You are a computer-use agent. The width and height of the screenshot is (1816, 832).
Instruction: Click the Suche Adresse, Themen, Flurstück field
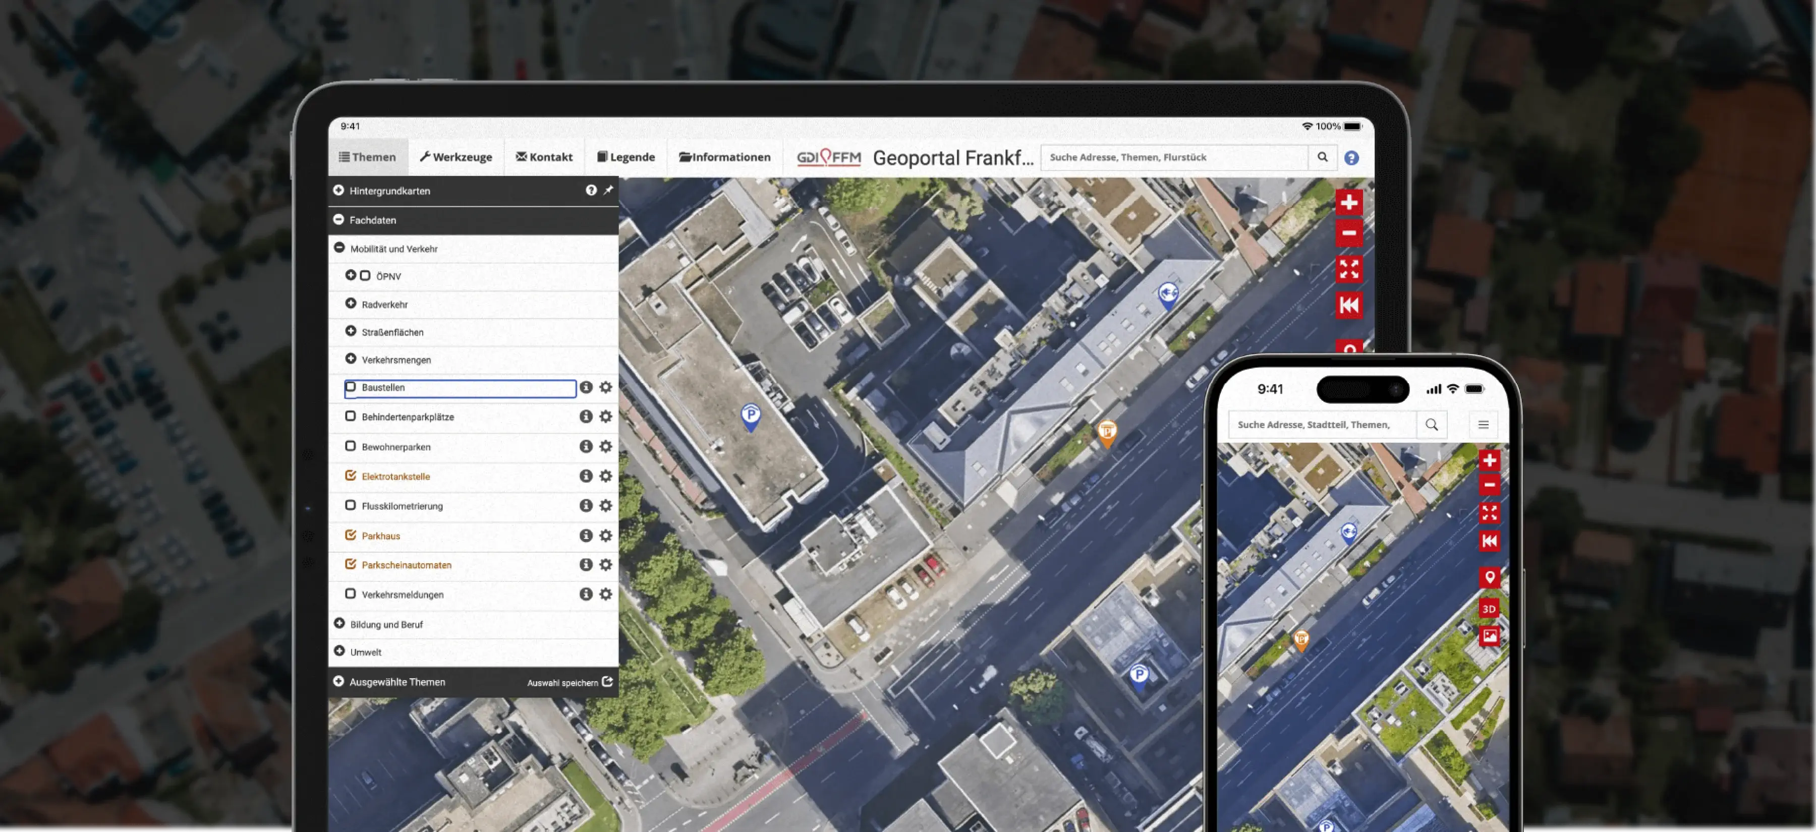1173,157
